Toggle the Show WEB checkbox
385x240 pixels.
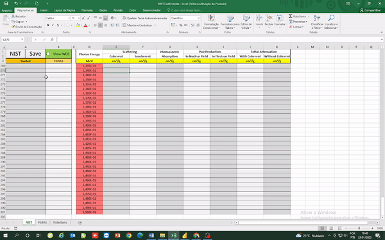48,54
